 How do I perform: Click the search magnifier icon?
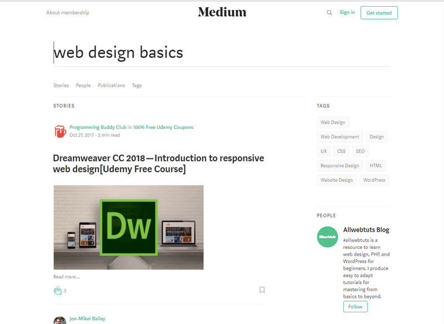pyautogui.click(x=330, y=13)
